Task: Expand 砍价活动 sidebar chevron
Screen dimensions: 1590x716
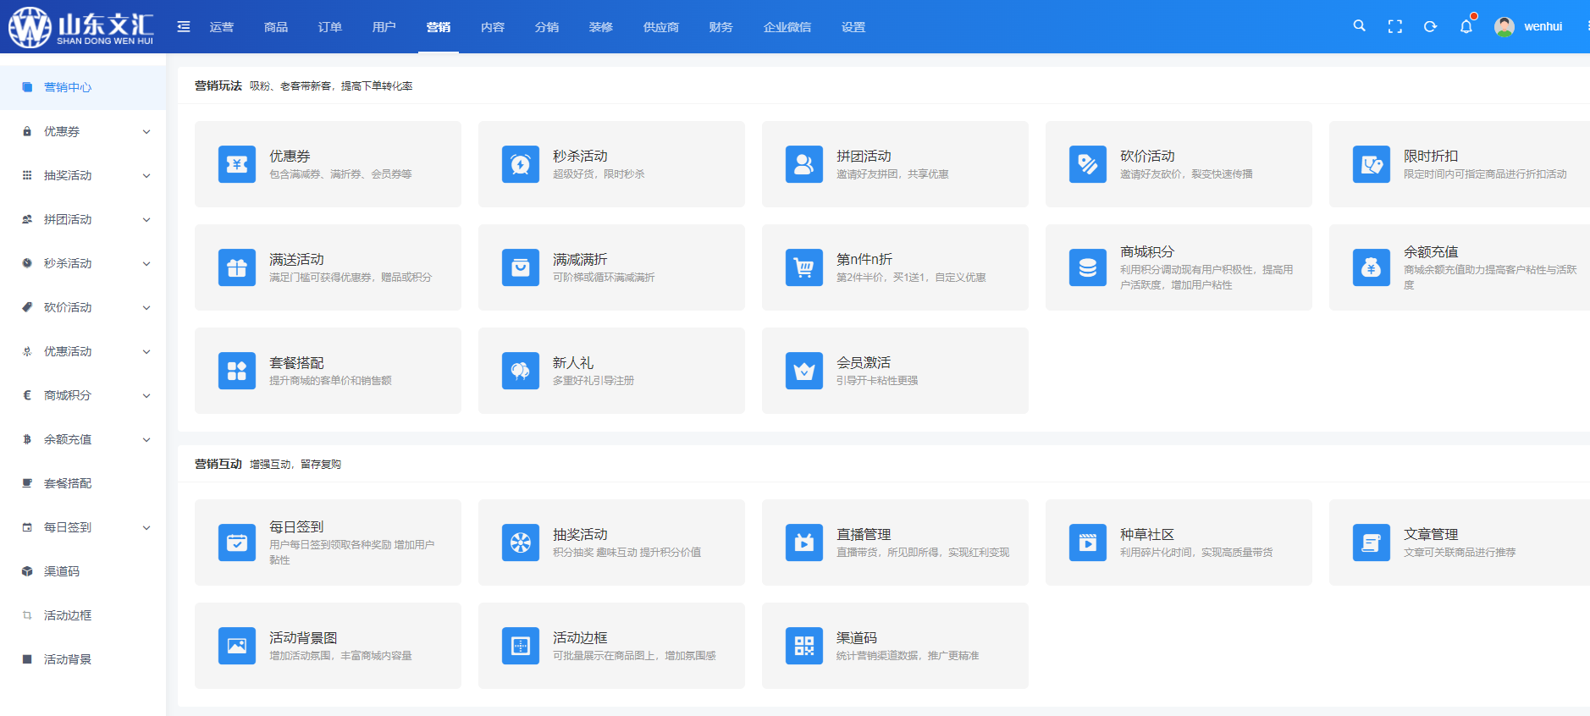Action: 146,307
